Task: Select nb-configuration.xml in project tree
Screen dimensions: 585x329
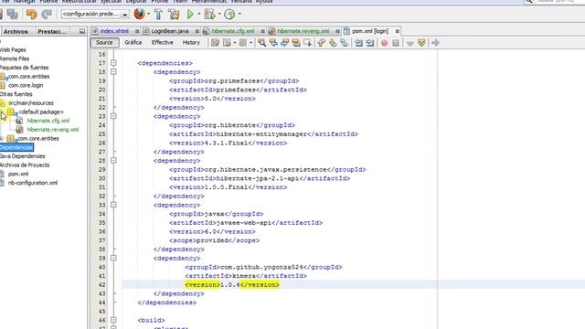Action: (33, 183)
